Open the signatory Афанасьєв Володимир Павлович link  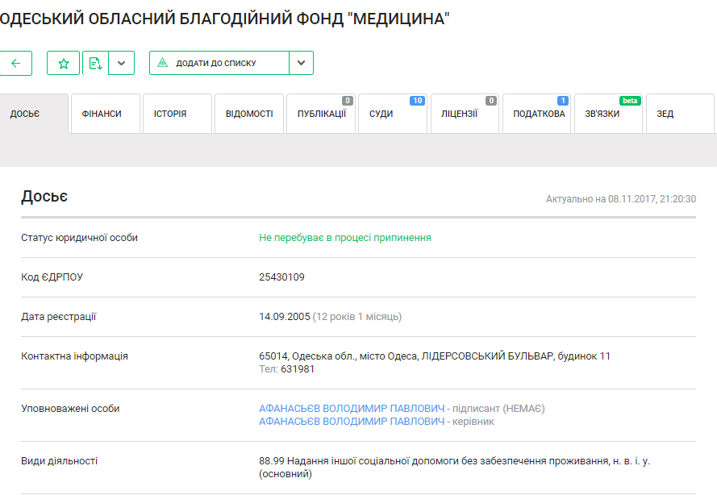pyautogui.click(x=352, y=409)
